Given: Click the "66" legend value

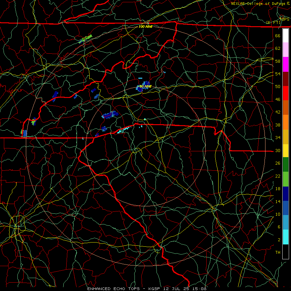Looking at the screenshot, I should click(278, 36).
